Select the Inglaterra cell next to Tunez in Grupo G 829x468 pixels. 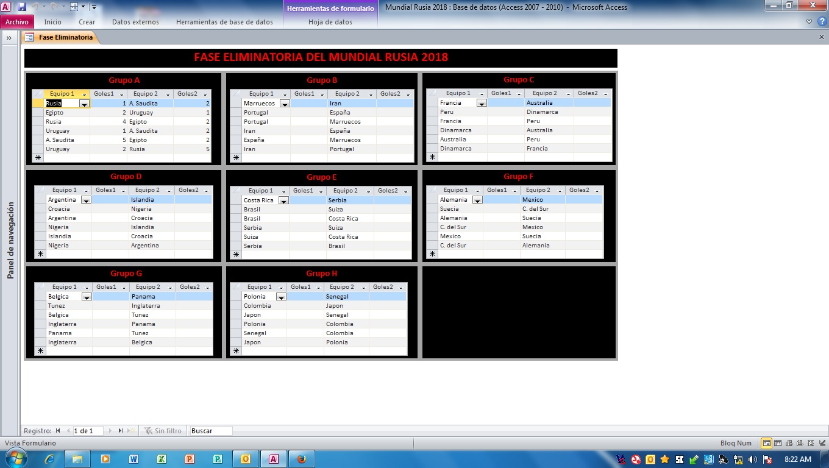(x=152, y=306)
